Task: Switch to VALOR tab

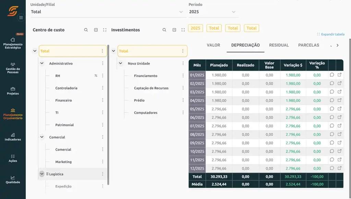Action: 213,45
